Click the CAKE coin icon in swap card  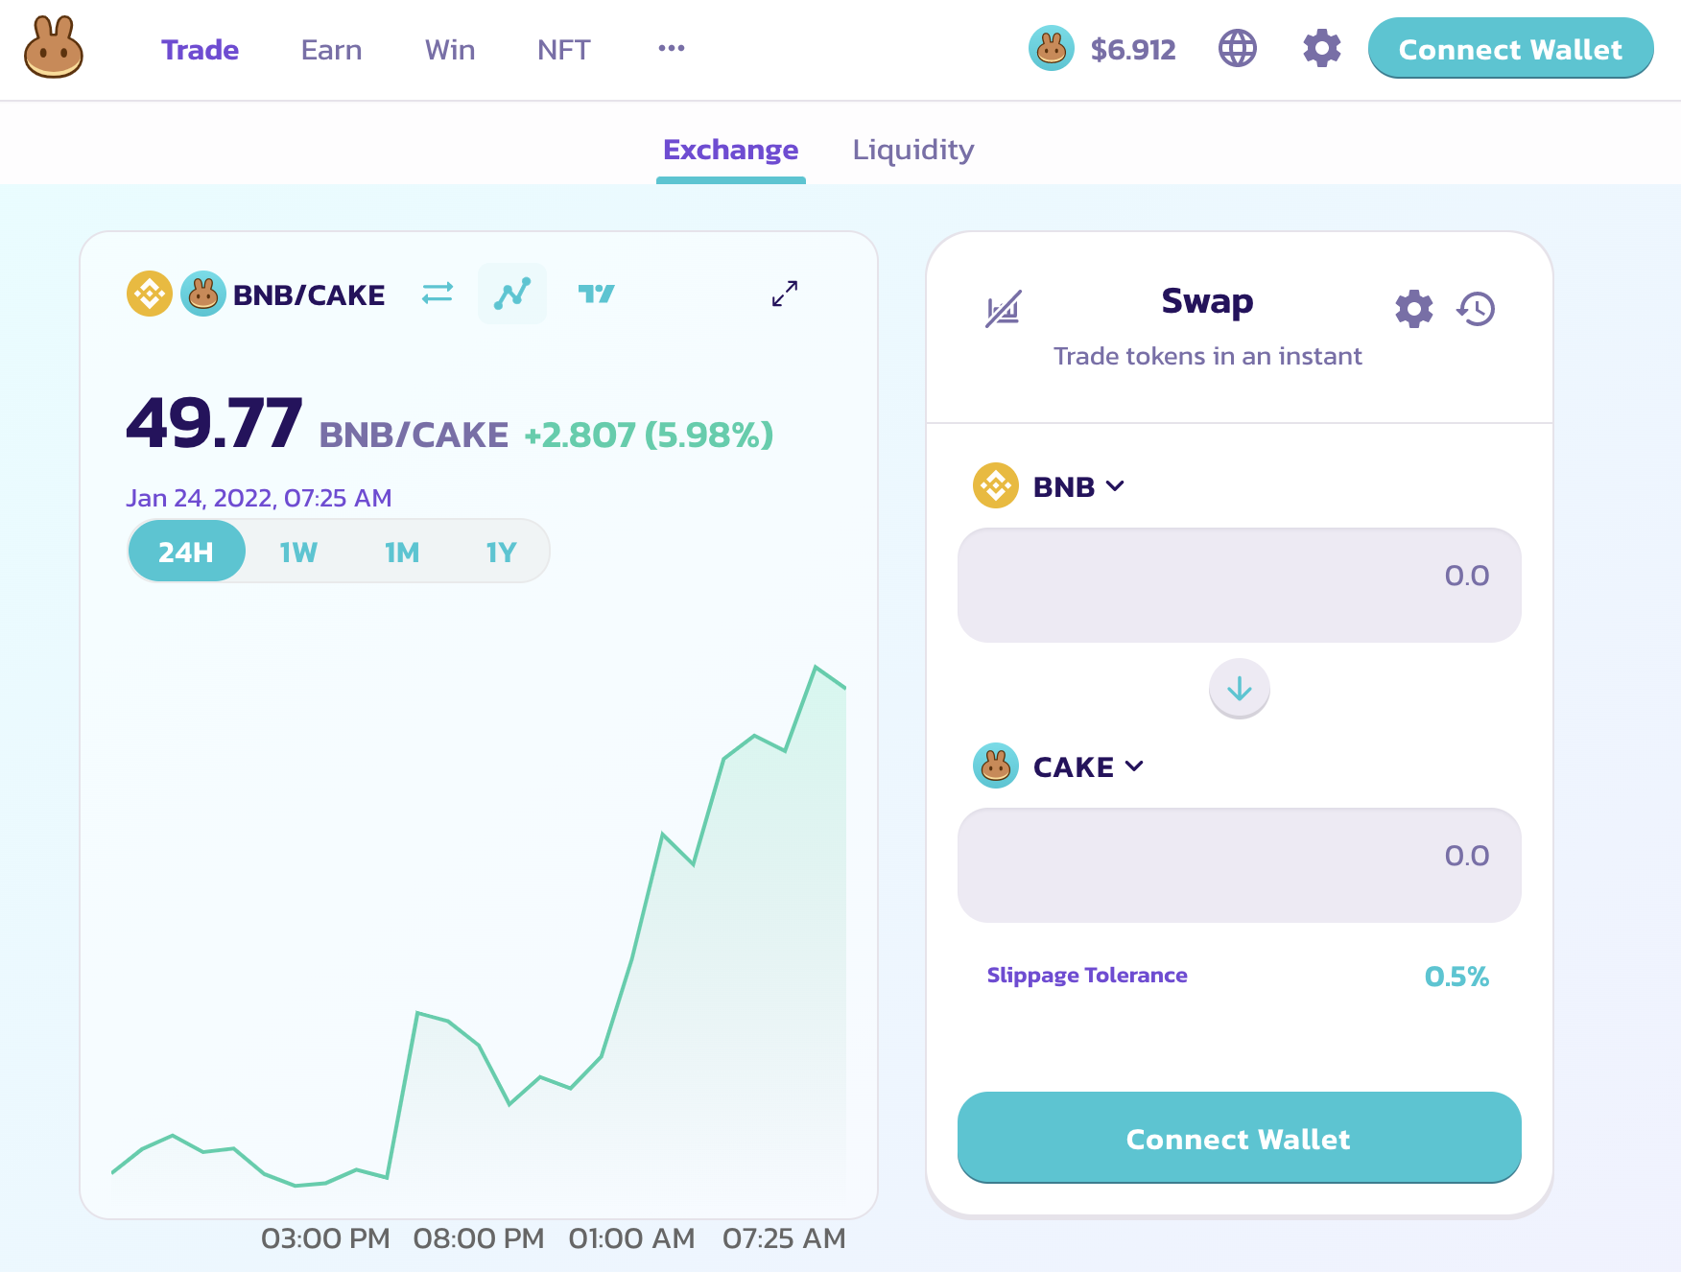(x=996, y=766)
